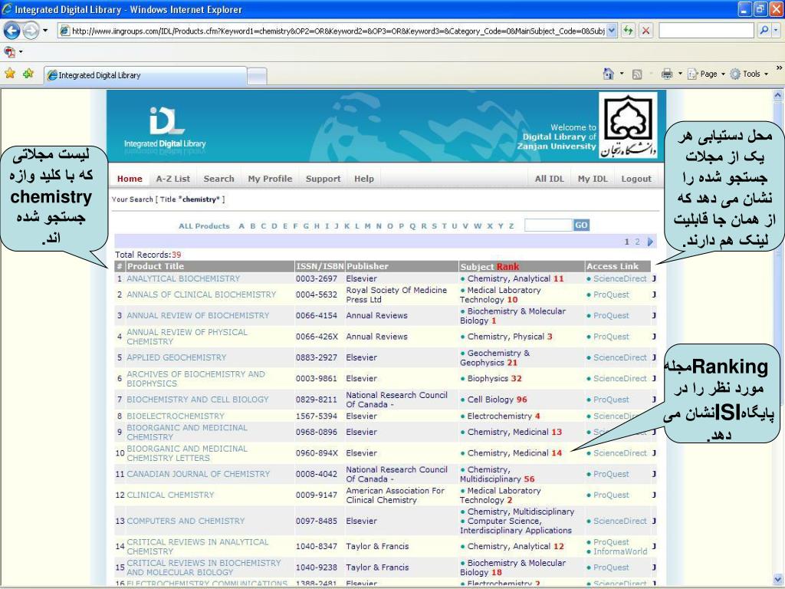Image resolution: width=785 pixels, height=589 pixels.
Task: Select the Integrated Digital Library tab
Action: pyautogui.click(x=145, y=75)
